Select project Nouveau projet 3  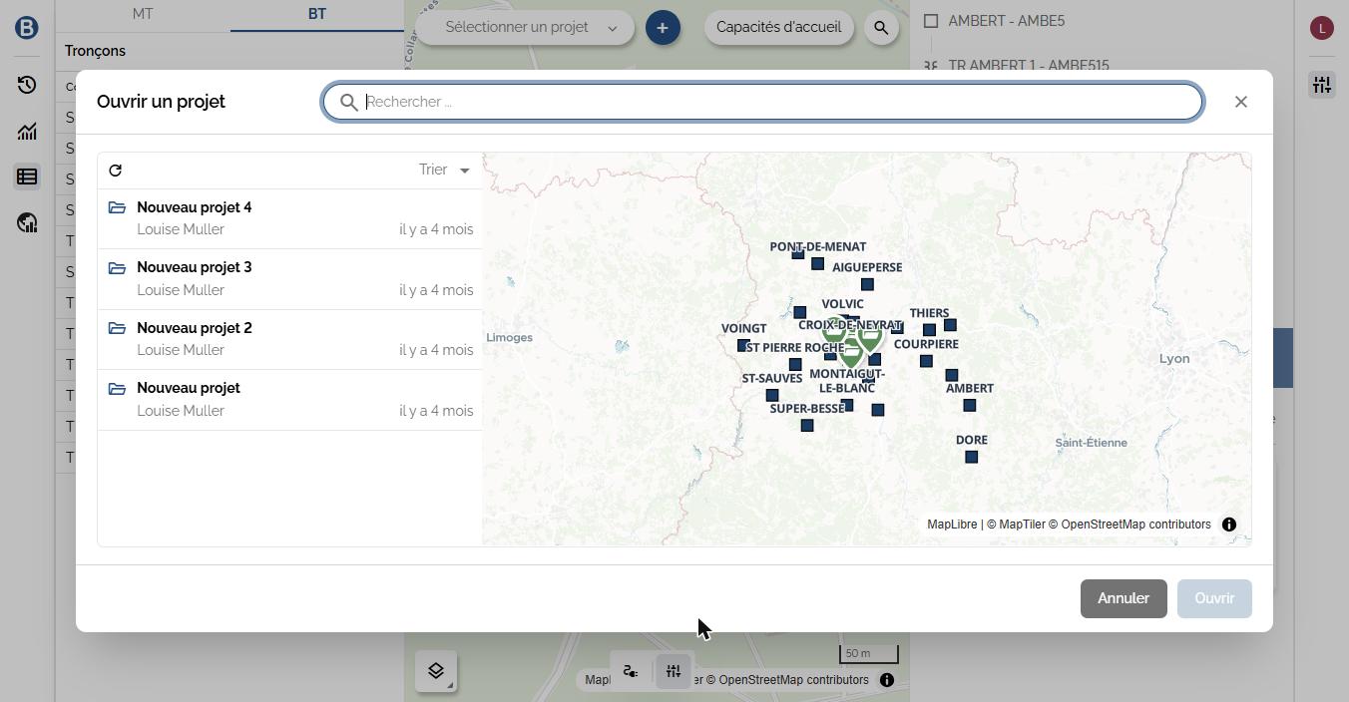click(289, 279)
